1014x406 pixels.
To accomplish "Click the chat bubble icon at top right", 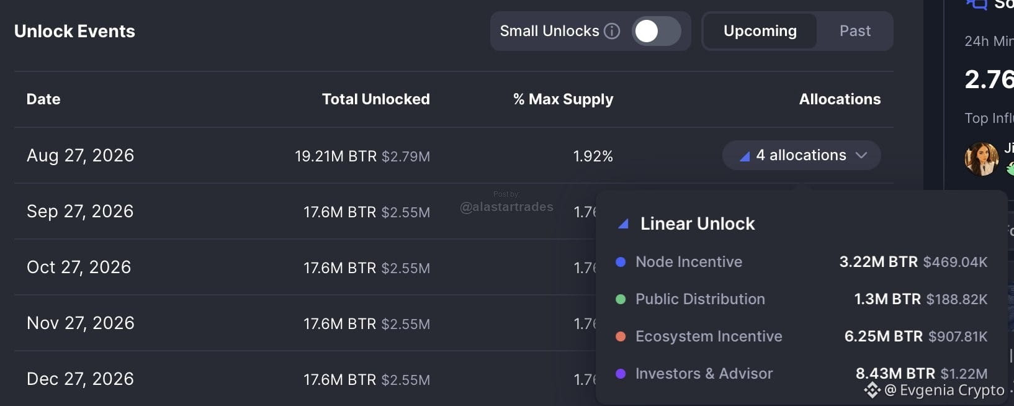I will click(976, 5).
